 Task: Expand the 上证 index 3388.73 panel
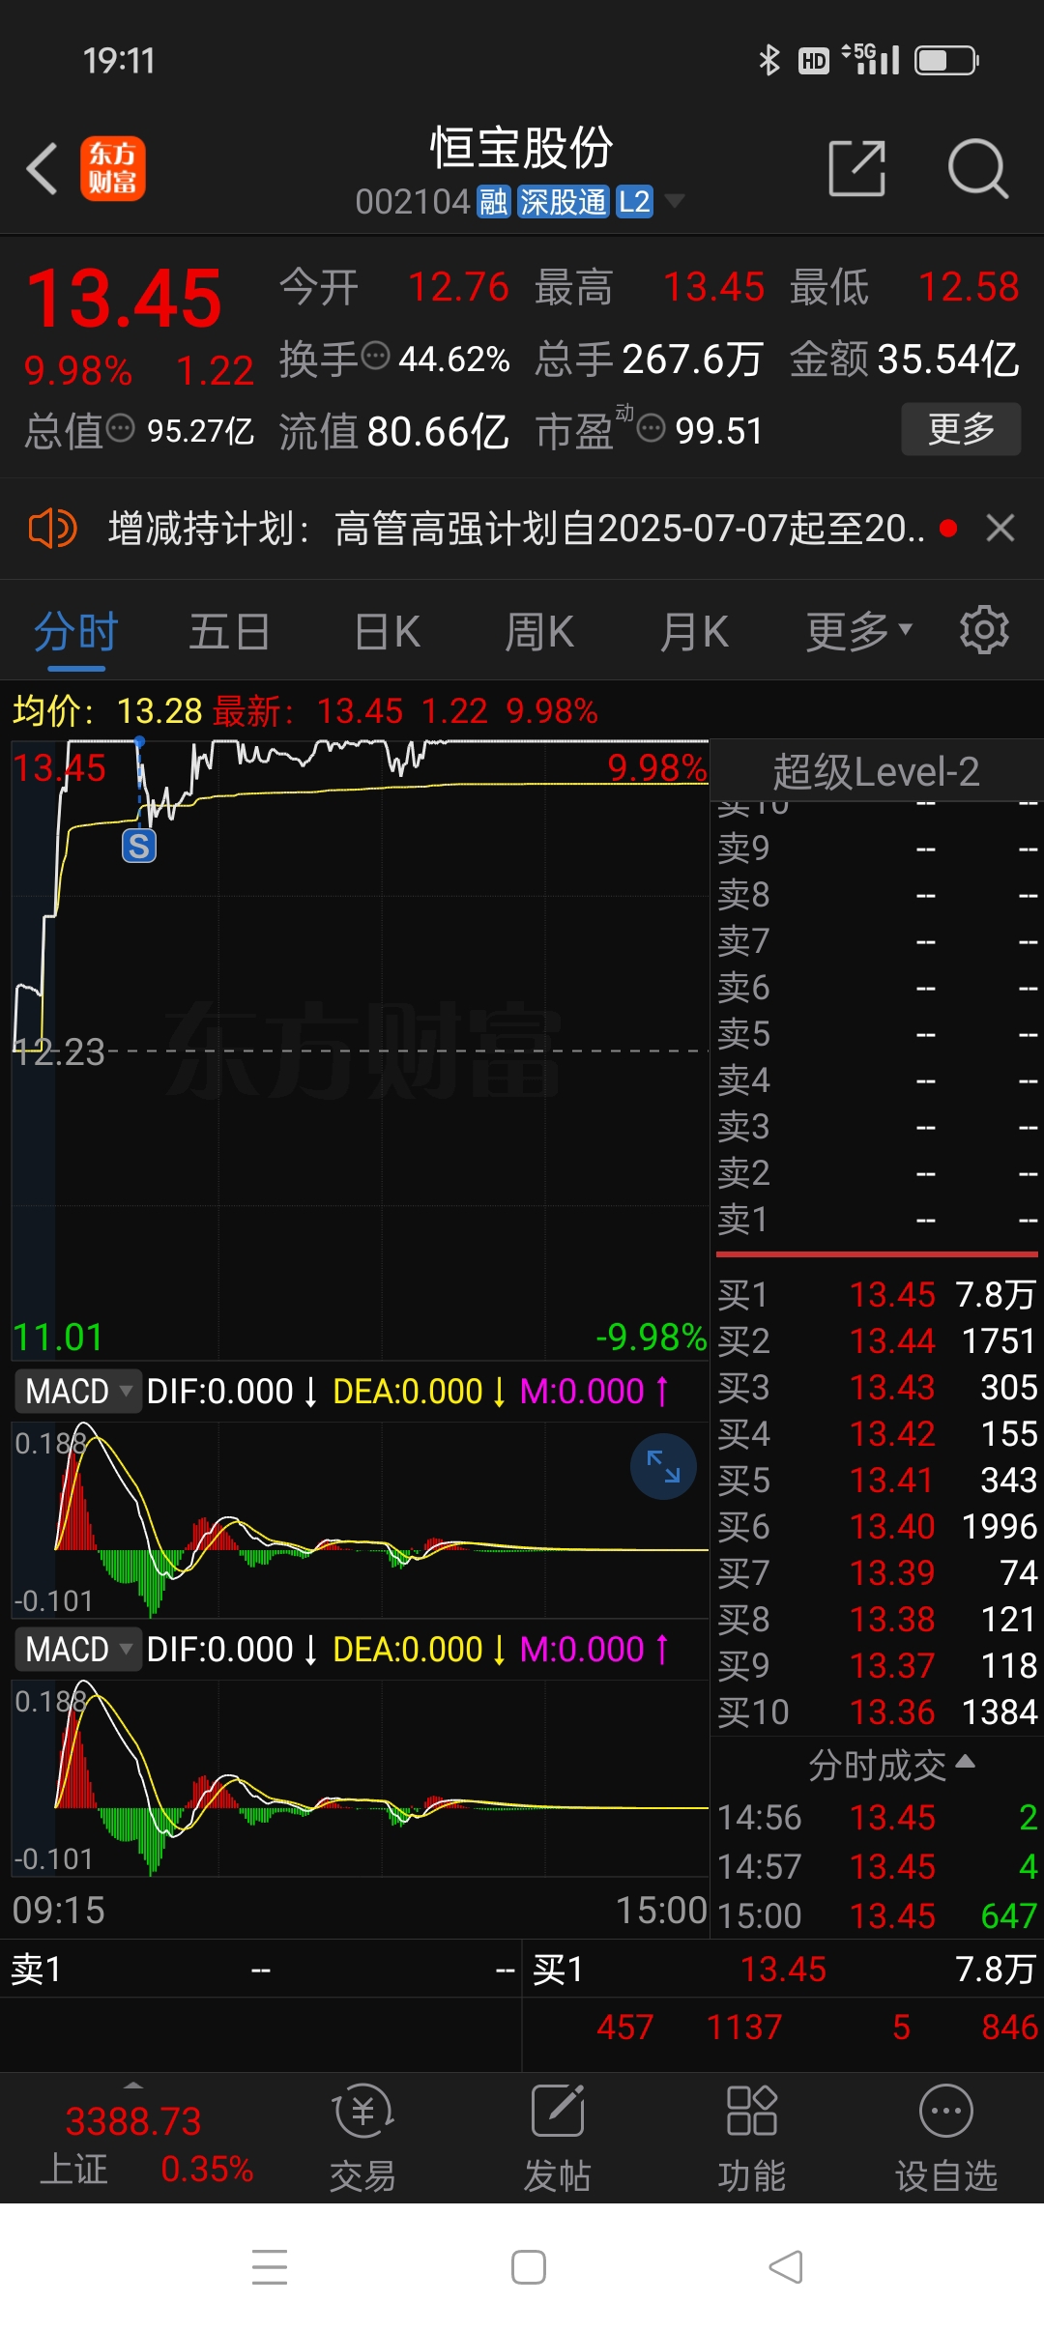pos(133,2138)
